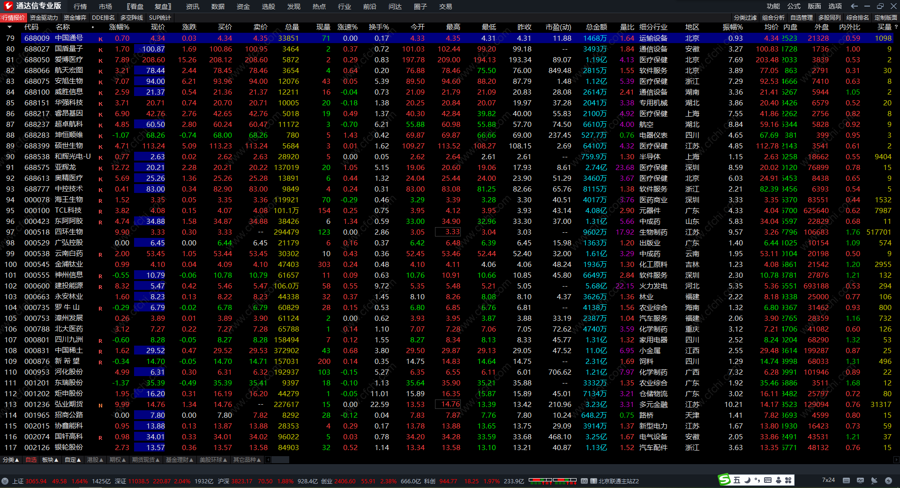Click the 分类过滤 button
Image resolution: width=900 pixels, height=488 pixels.
click(x=745, y=18)
